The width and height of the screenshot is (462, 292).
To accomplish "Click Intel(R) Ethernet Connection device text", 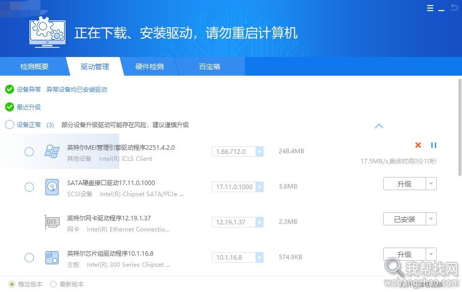I will 128,229.
